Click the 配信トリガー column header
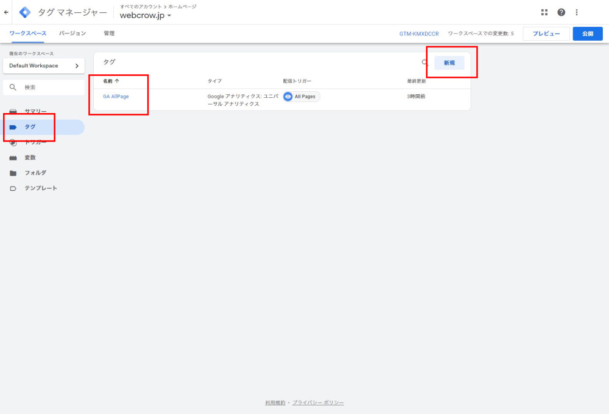The width and height of the screenshot is (609, 414). [x=297, y=81]
